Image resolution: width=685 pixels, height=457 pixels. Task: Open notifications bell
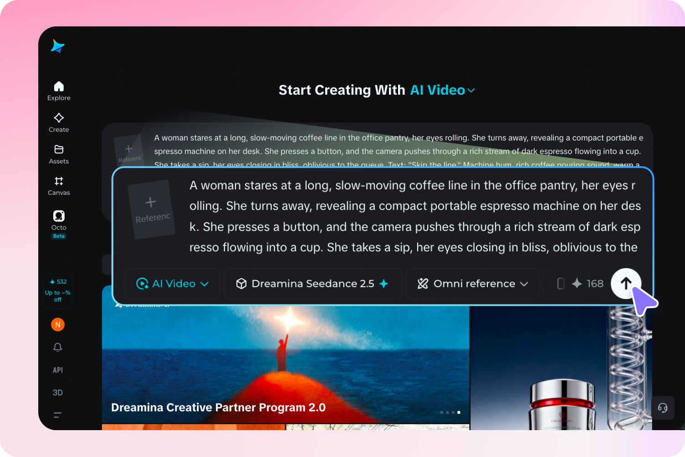pos(58,347)
